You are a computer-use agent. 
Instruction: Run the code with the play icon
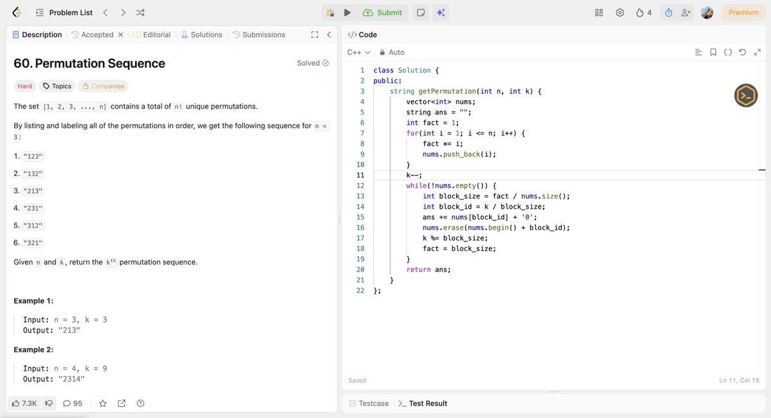(x=347, y=12)
